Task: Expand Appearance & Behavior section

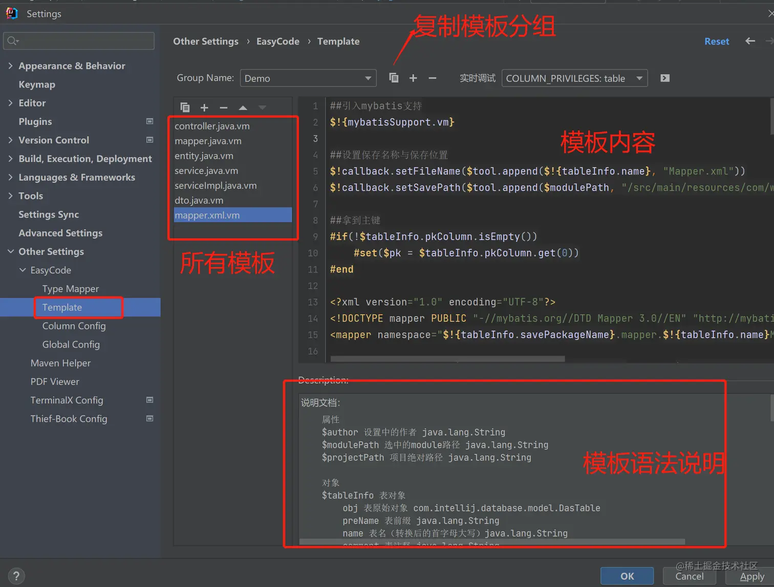Action: pyautogui.click(x=10, y=66)
